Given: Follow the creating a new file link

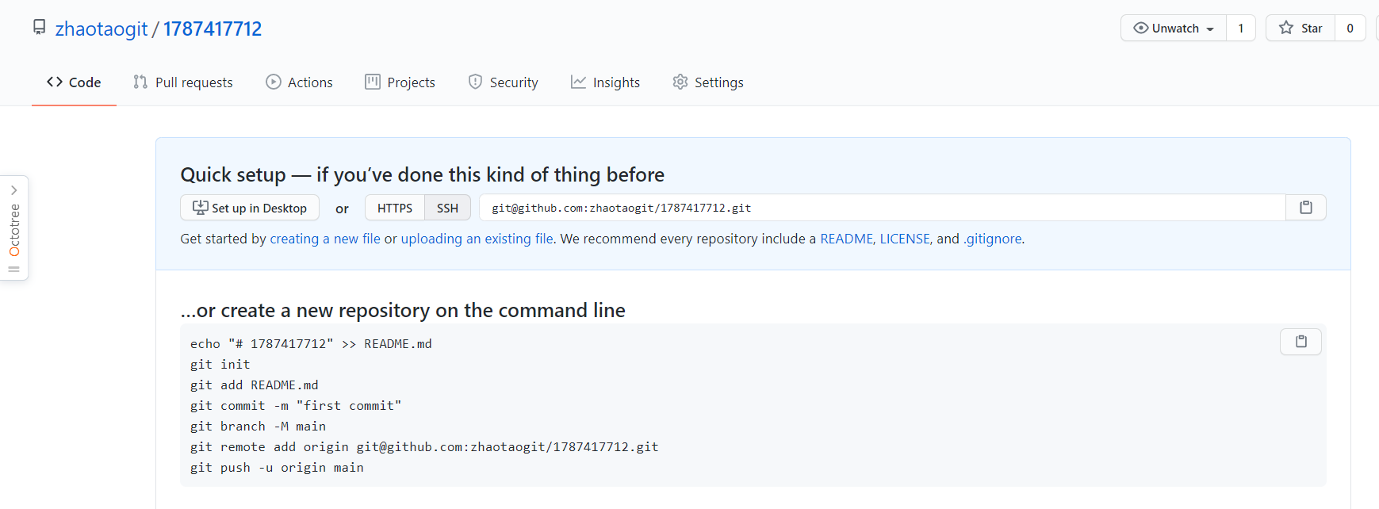Looking at the screenshot, I should [325, 239].
